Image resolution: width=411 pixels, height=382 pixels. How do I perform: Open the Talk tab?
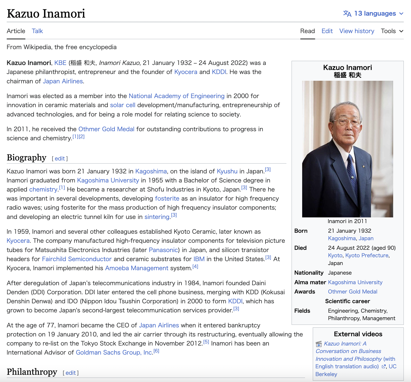(37, 31)
